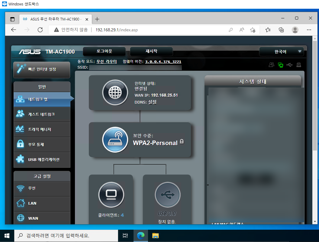Click the guest network status icon in header
This screenshot has height=242, width=319.
(271, 65)
